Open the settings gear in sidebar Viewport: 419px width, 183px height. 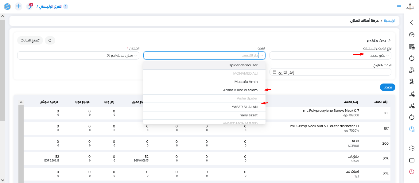412,149
